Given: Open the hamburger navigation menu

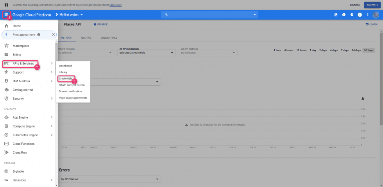Looking at the screenshot, I should point(6,14).
